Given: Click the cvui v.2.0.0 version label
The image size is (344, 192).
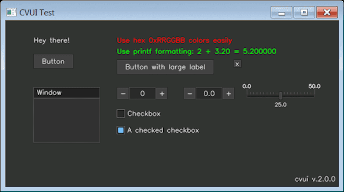Looking at the screenshot, I should [315, 179].
